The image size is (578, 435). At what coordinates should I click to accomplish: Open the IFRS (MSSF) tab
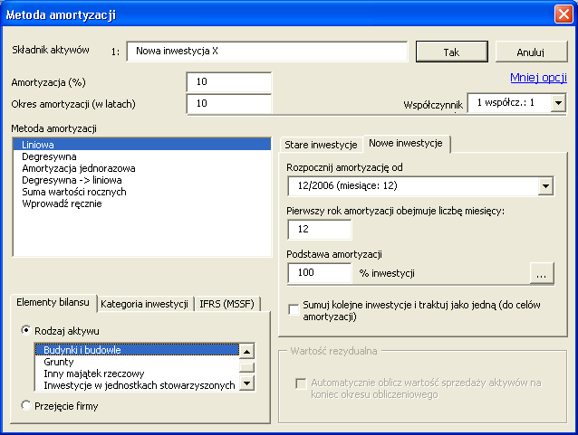(x=226, y=304)
